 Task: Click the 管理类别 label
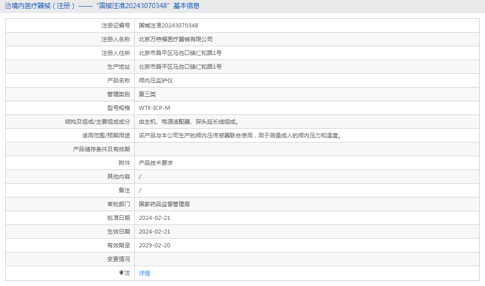(x=118, y=94)
